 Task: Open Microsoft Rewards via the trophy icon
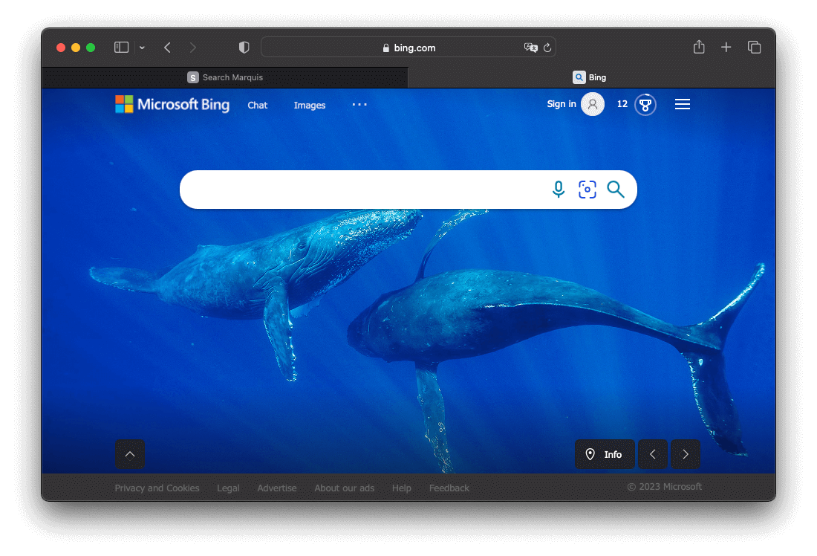tap(645, 104)
